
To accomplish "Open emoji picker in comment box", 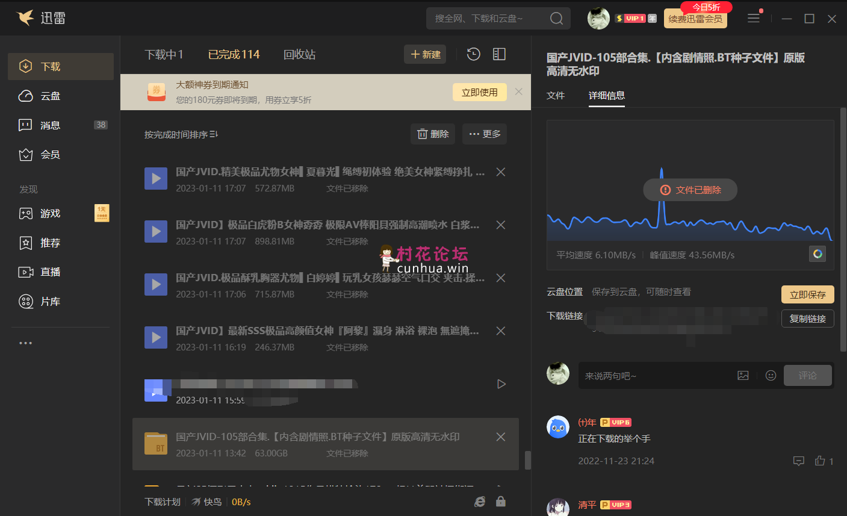I will (771, 375).
